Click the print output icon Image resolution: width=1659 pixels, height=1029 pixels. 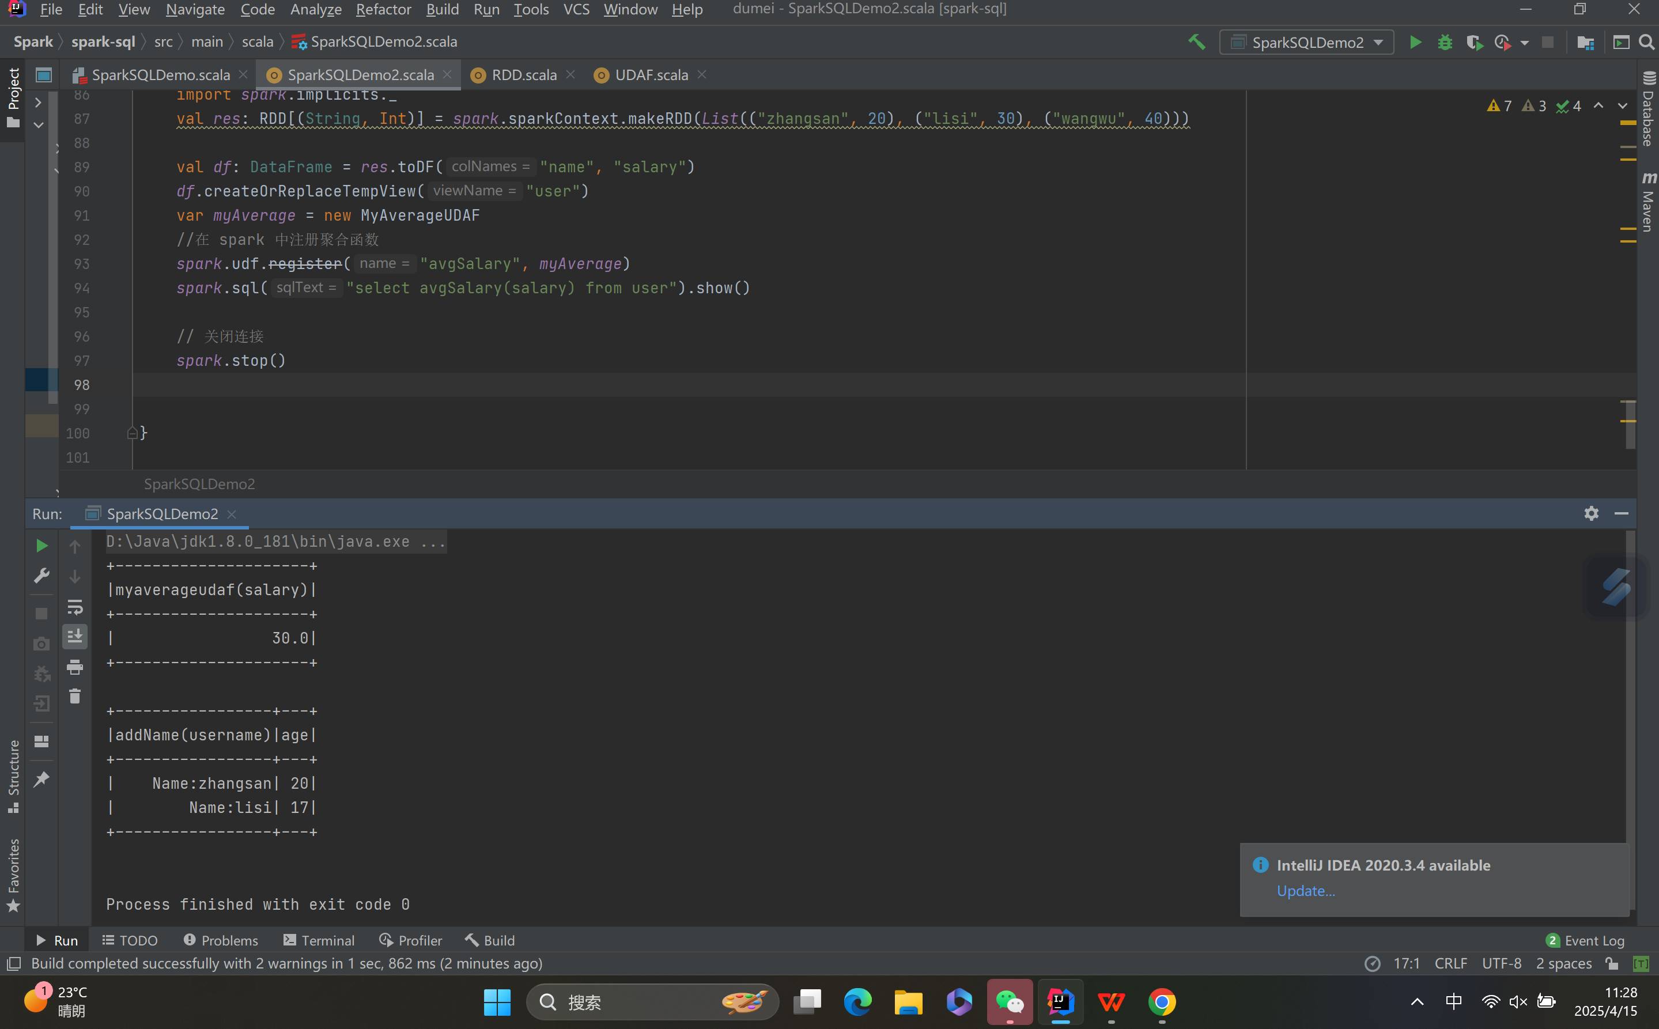point(75,667)
